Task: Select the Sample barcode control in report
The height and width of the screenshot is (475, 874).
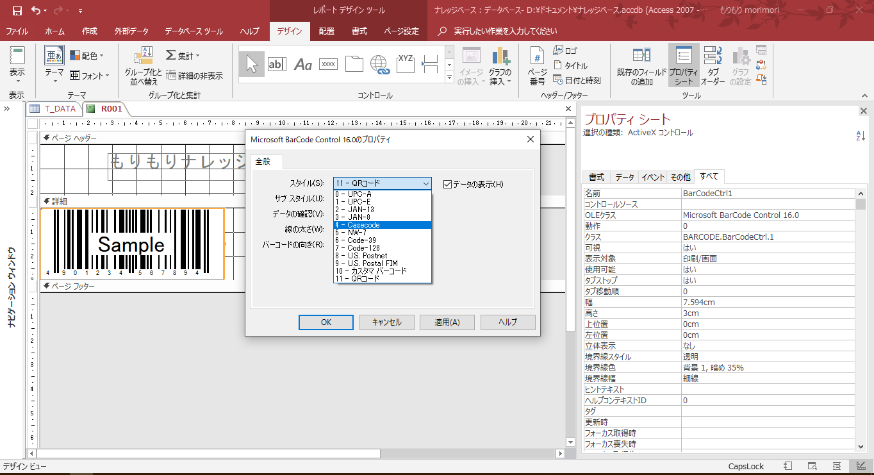Action: point(133,244)
